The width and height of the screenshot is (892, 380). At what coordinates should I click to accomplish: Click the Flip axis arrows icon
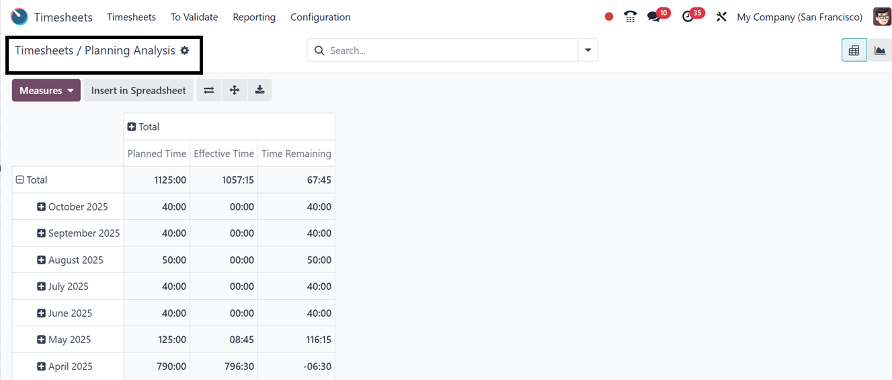click(x=209, y=90)
